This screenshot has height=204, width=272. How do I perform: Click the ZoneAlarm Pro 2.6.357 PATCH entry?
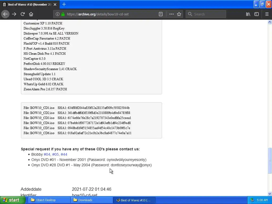pos(45,89)
